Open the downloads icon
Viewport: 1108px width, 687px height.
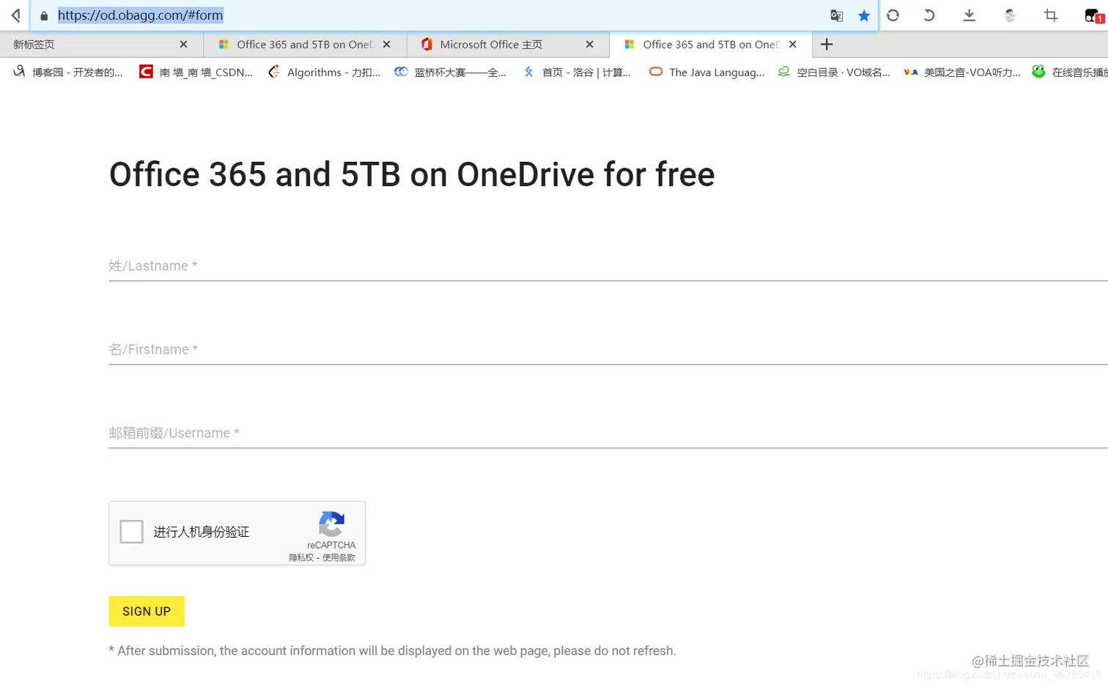pyautogui.click(x=969, y=15)
